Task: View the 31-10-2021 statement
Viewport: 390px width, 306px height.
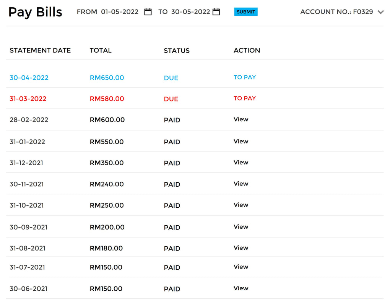Action: tap(241, 205)
